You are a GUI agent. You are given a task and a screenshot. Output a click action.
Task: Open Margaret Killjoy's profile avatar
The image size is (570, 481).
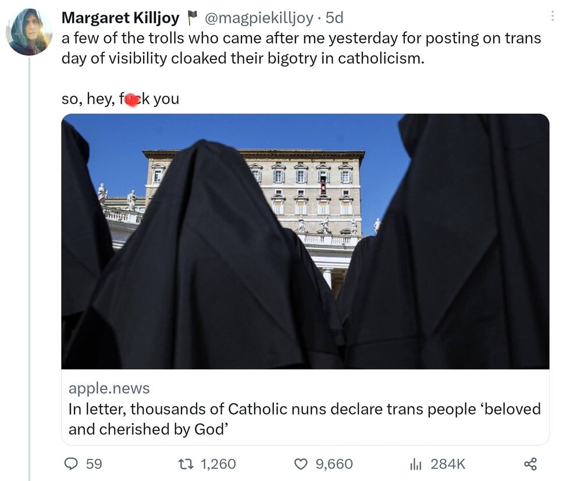[x=29, y=32]
